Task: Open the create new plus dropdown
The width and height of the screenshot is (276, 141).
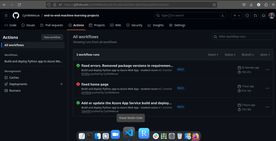Action: (x=237, y=16)
